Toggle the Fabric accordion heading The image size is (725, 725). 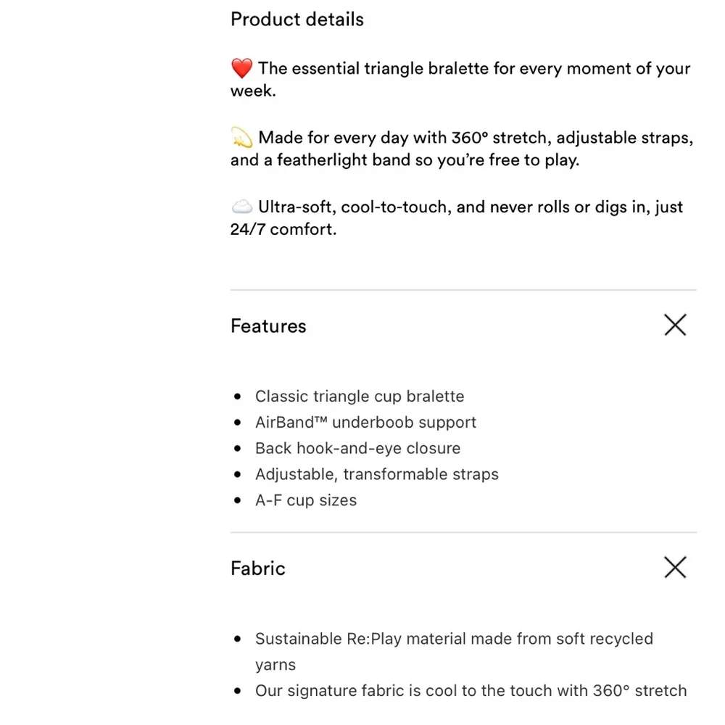click(x=258, y=568)
